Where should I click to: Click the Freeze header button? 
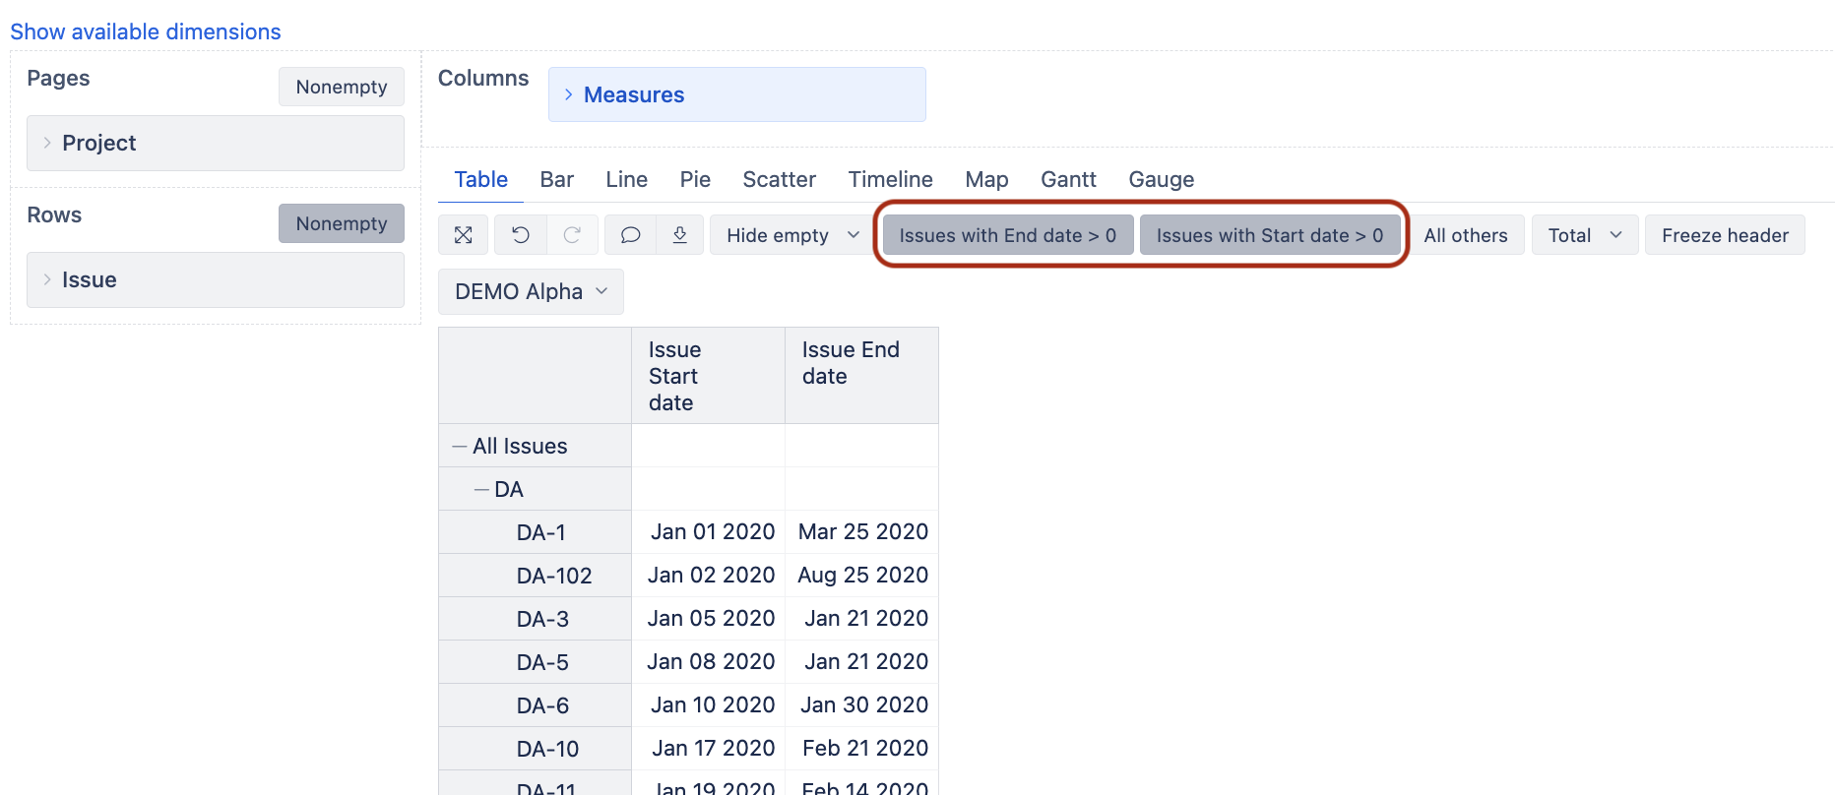[x=1724, y=235]
